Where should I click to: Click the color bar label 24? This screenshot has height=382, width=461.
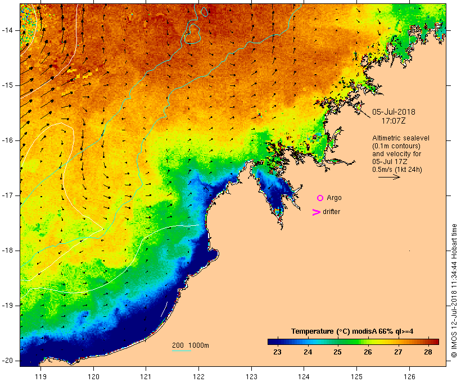308,352
